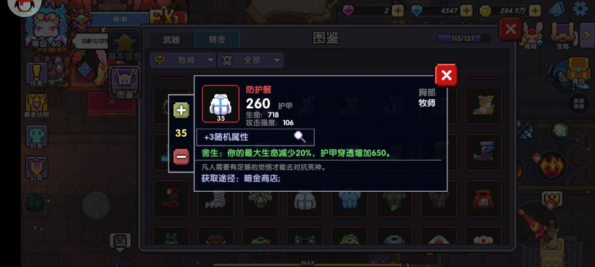
Task: Expand the 牧师 class dropdown
Action: 183,60
